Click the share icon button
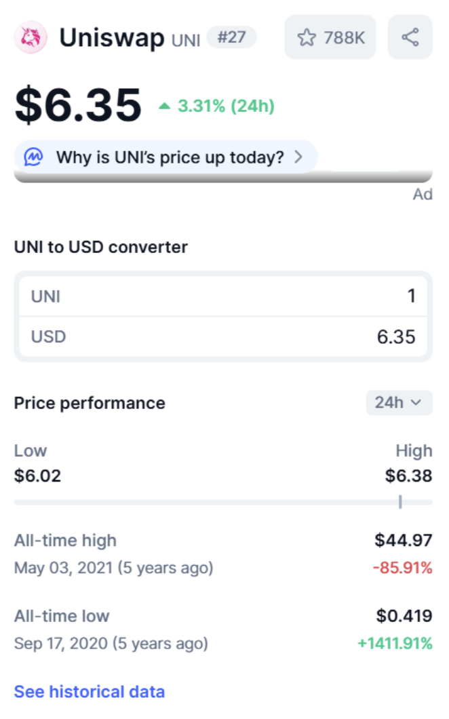The width and height of the screenshot is (449, 719). click(x=410, y=37)
